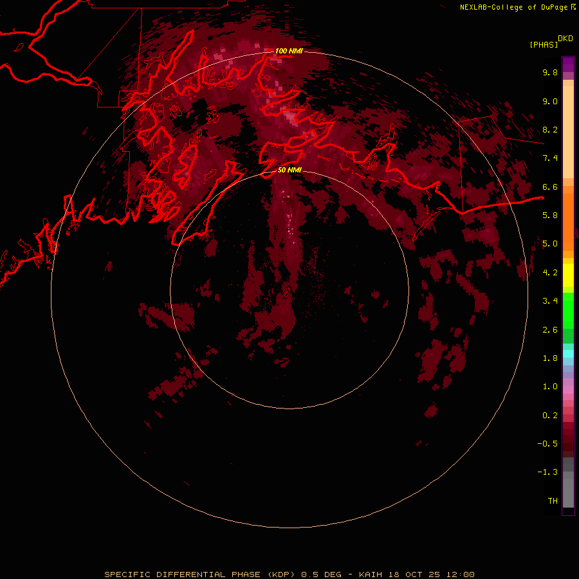The height and width of the screenshot is (579, 579).
Task: Click the 3.4 value on the color scale
Action: pyautogui.click(x=550, y=301)
